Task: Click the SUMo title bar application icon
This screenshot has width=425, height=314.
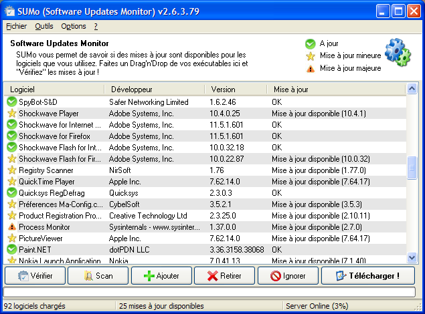Action: pos(10,11)
